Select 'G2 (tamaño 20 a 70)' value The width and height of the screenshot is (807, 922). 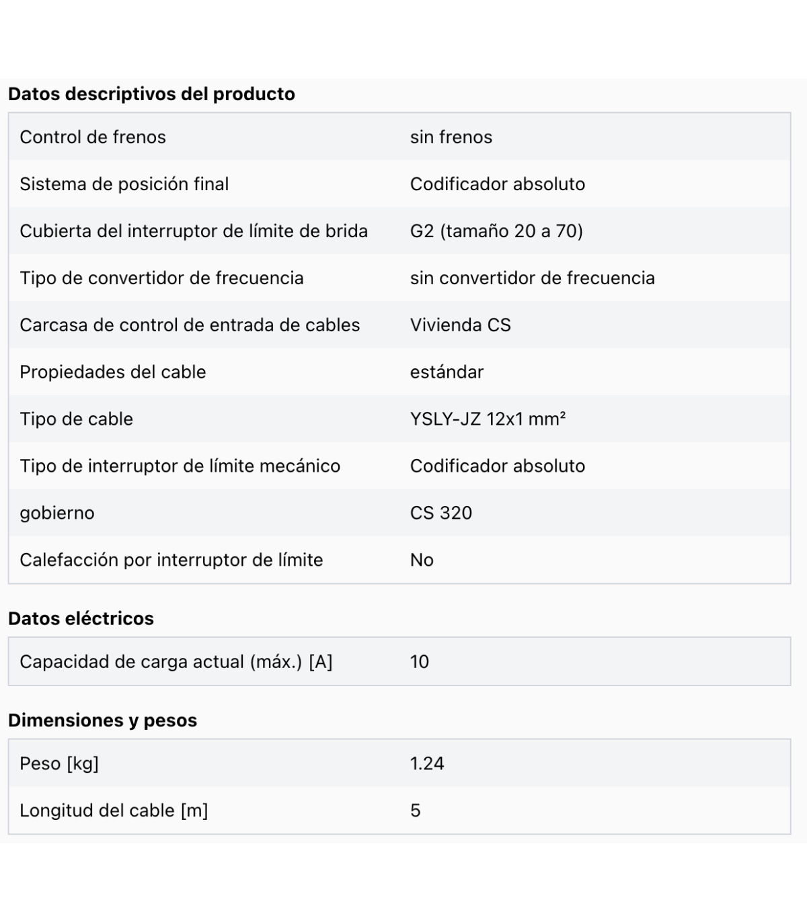tap(496, 231)
